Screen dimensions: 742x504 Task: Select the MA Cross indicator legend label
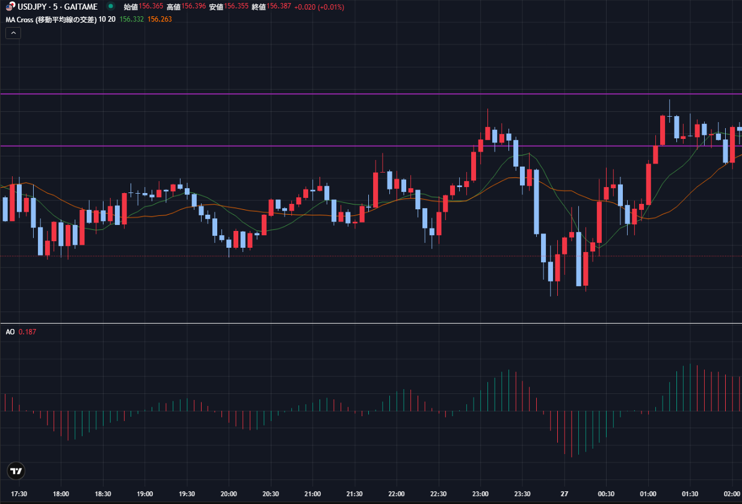[51, 19]
